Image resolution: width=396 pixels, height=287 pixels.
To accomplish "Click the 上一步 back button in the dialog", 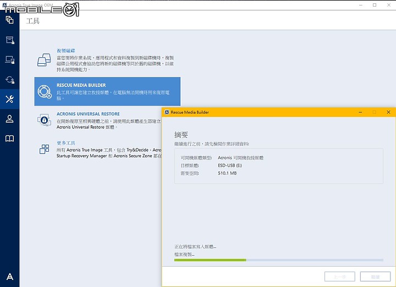I will (340, 277).
